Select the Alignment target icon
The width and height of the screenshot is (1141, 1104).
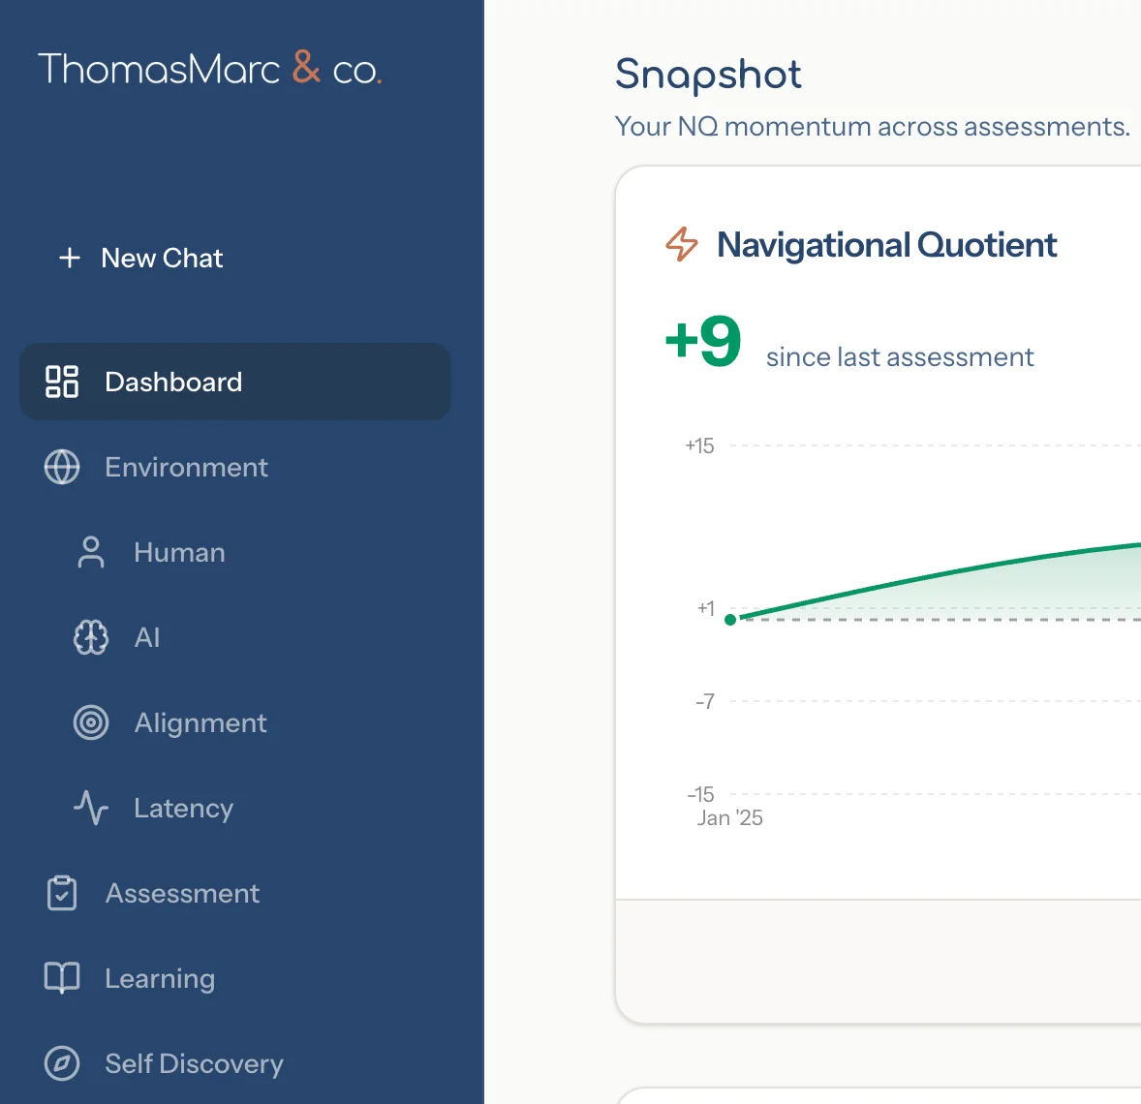pyautogui.click(x=91, y=722)
